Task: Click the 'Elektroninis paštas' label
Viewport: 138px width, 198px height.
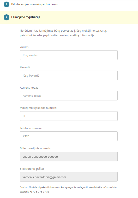Action: click(32, 169)
